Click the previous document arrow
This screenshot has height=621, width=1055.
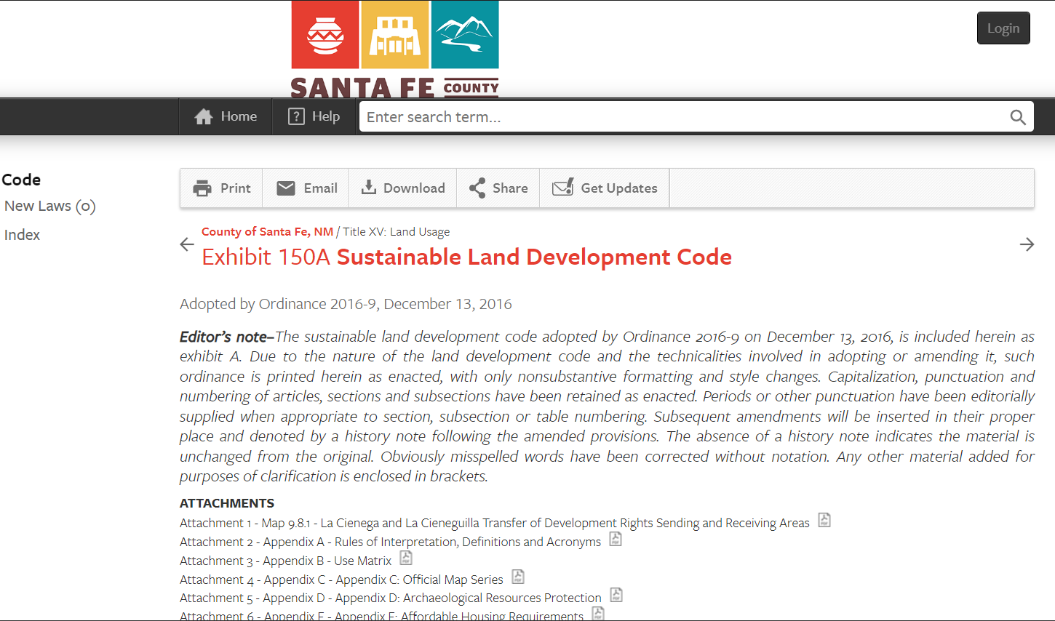(x=187, y=244)
